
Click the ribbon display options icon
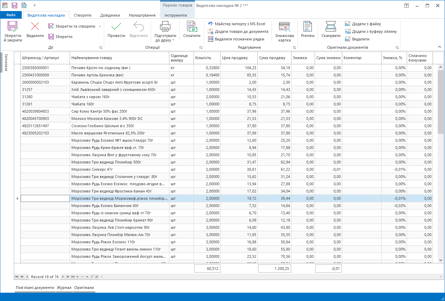pyautogui.click(x=407, y=6)
